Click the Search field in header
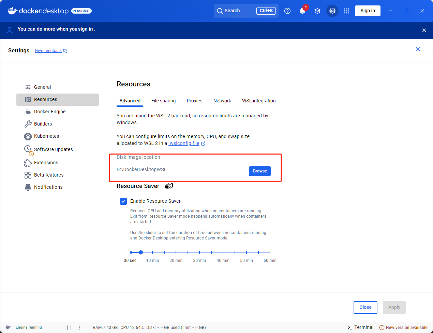Image resolution: width=433 pixels, height=333 pixels. coord(246,11)
